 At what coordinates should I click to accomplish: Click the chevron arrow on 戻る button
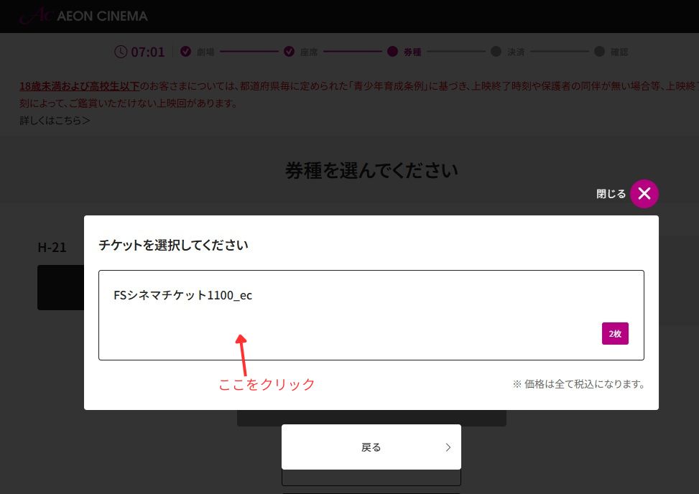(x=448, y=447)
